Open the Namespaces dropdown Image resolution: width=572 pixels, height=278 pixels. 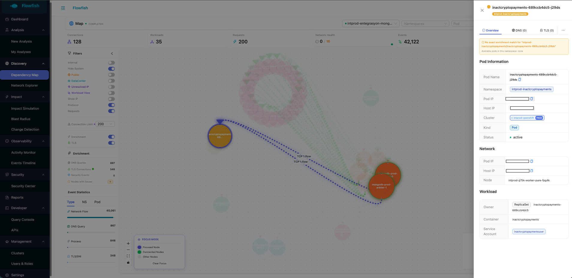tap(425, 24)
